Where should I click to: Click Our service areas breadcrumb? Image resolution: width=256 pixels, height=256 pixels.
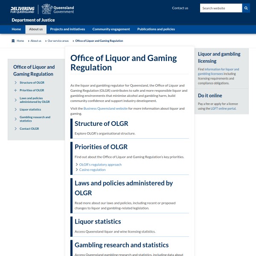58,41
